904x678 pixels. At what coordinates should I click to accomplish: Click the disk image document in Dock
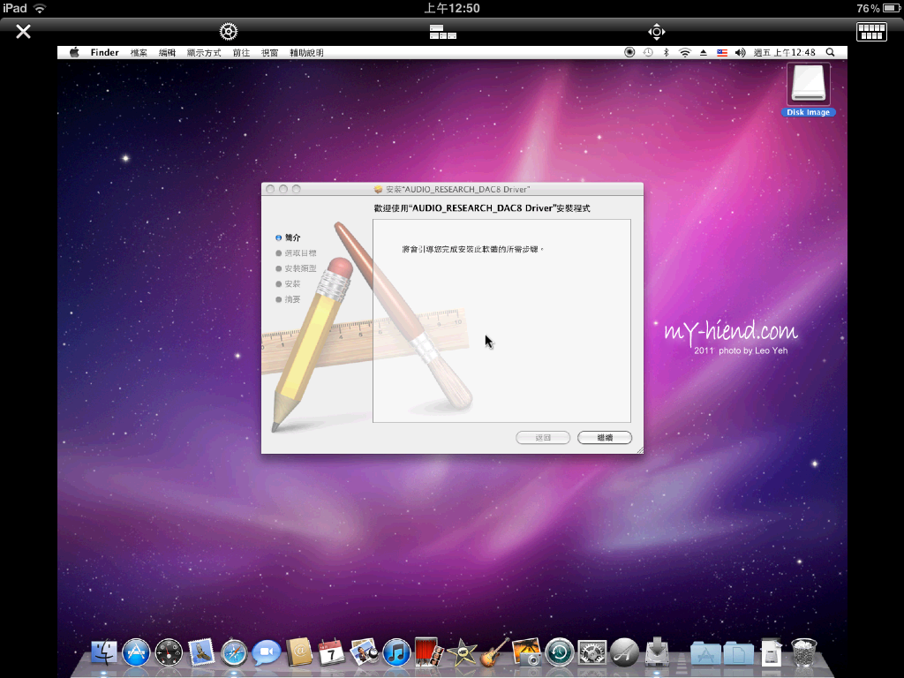tap(772, 652)
